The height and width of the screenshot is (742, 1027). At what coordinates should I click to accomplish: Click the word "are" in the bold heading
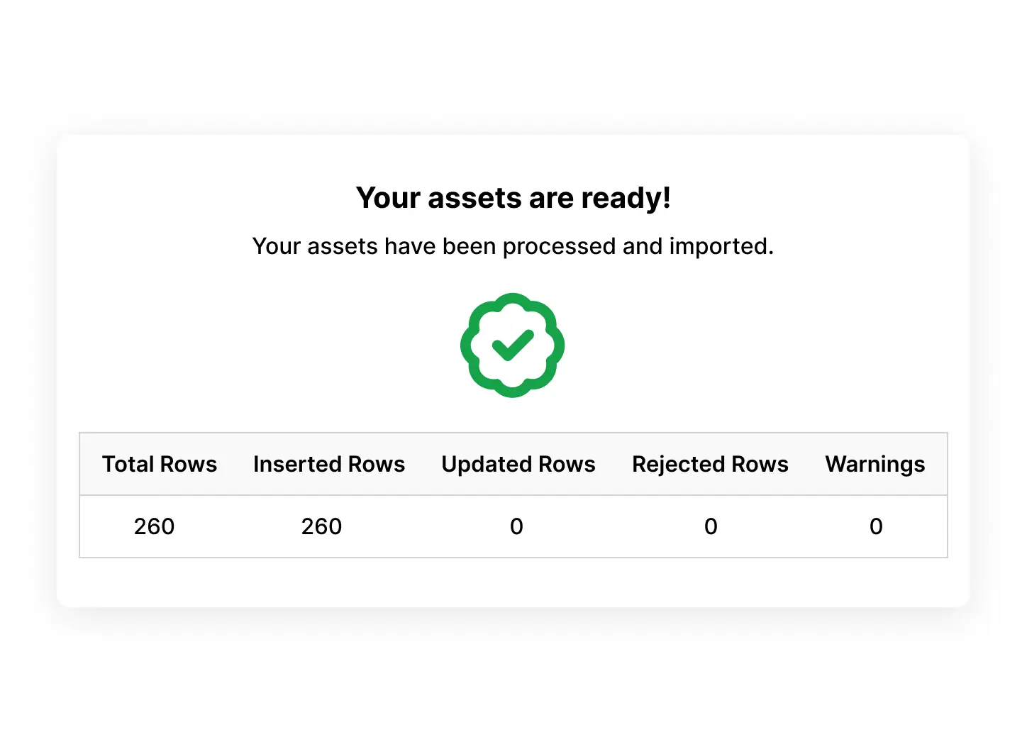(551, 199)
